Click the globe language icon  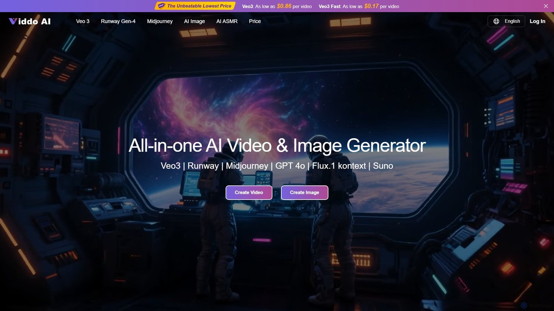tap(496, 21)
